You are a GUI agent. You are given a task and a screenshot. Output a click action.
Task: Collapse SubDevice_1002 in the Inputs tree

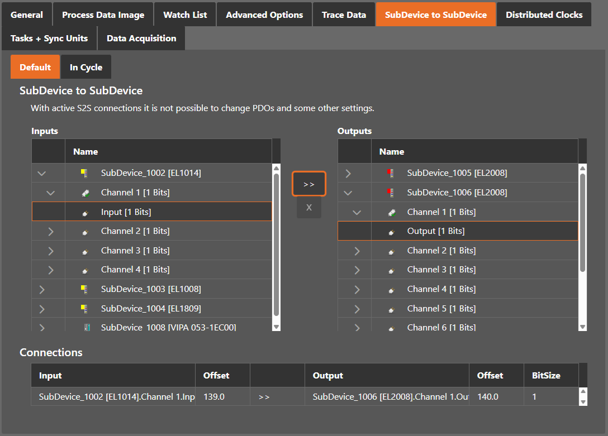point(41,174)
